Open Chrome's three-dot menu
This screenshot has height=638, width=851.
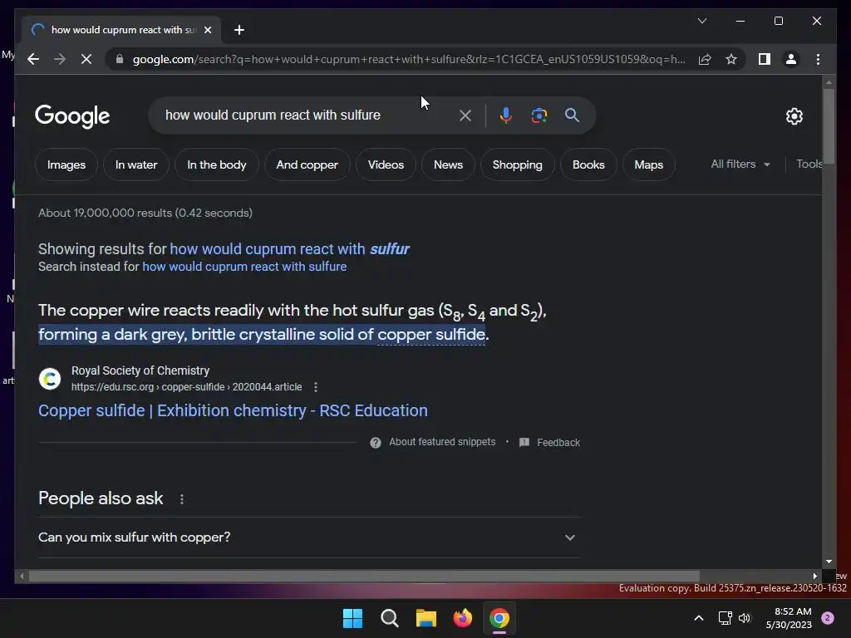[818, 59]
